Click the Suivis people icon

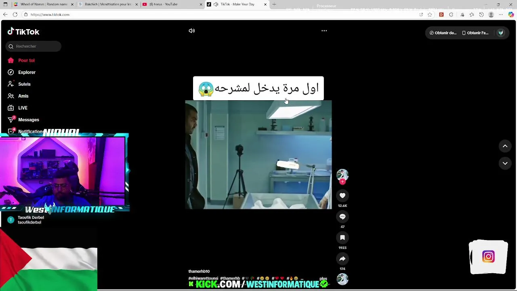pyautogui.click(x=11, y=84)
